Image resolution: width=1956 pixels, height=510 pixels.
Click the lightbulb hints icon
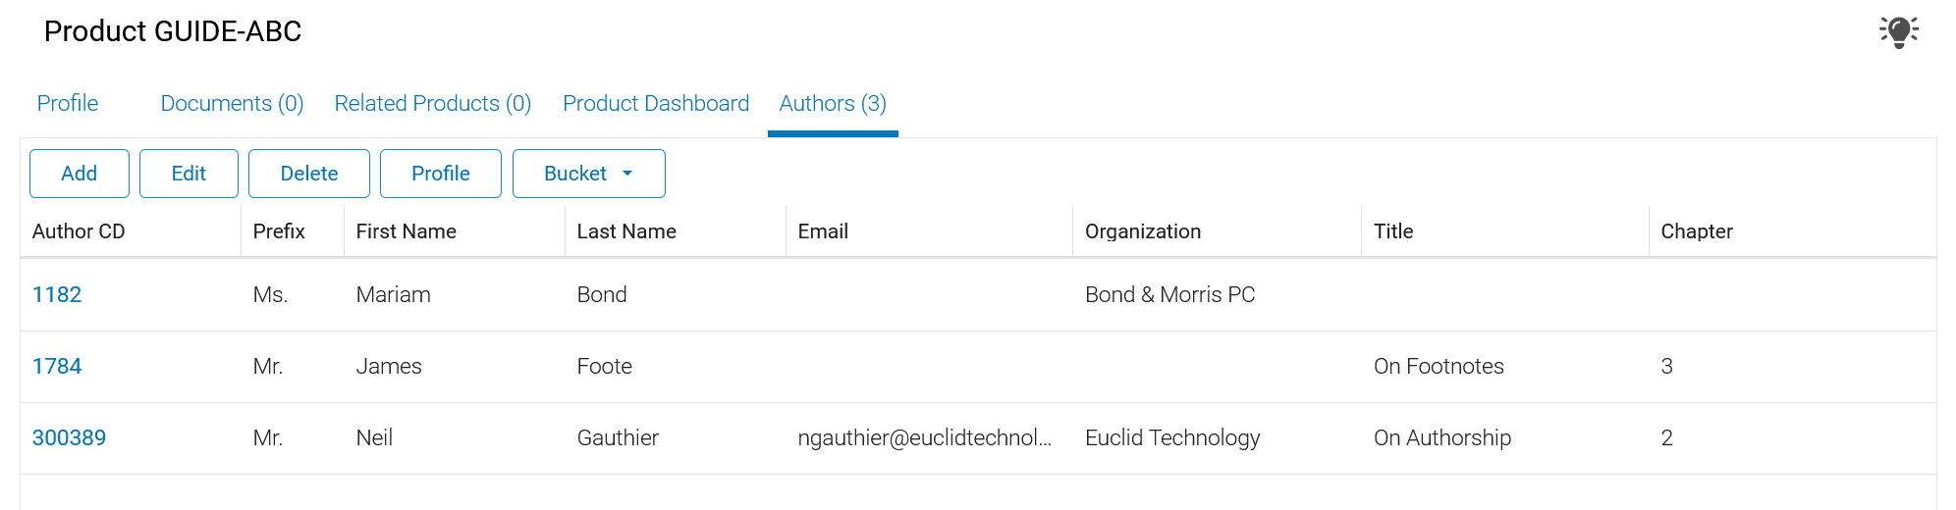pyautogui.click(x=1899, y=31)
